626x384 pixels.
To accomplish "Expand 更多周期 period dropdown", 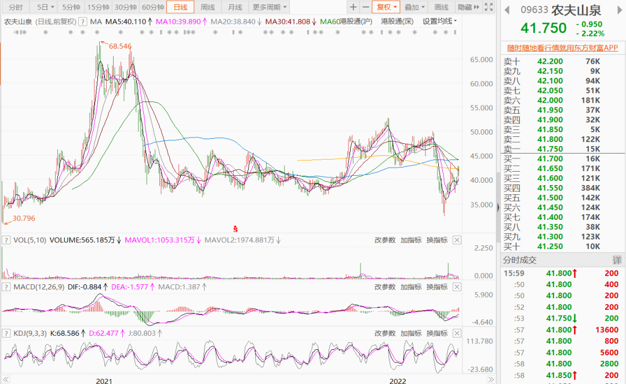I will coord(270,7).
